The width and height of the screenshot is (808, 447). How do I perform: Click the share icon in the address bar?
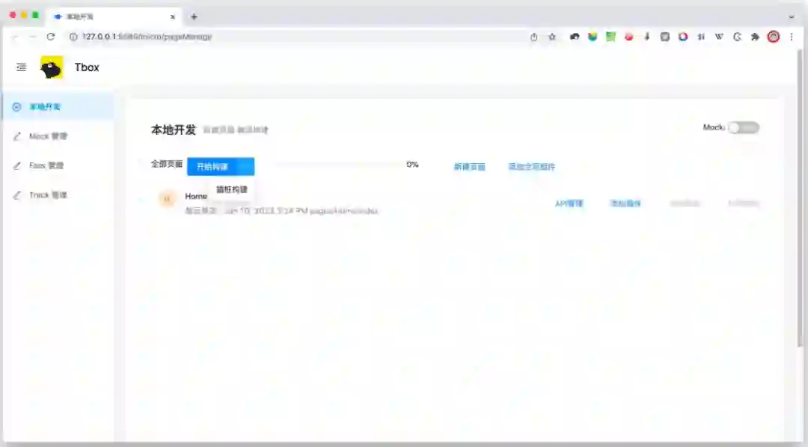tap(534, 37)
